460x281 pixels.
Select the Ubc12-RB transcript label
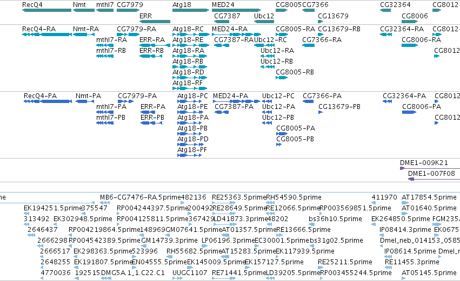pyautogui.click(x=277, y=61)
